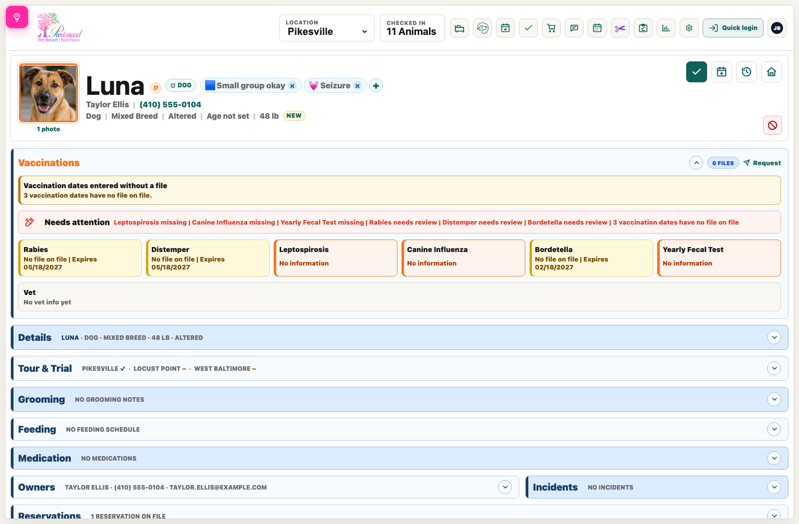Click Request vaccination records
799x524 pixels.
pyautogui.click(x=762, y=163)
